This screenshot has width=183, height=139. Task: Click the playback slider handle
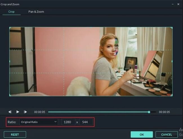[x=149, y=112]
